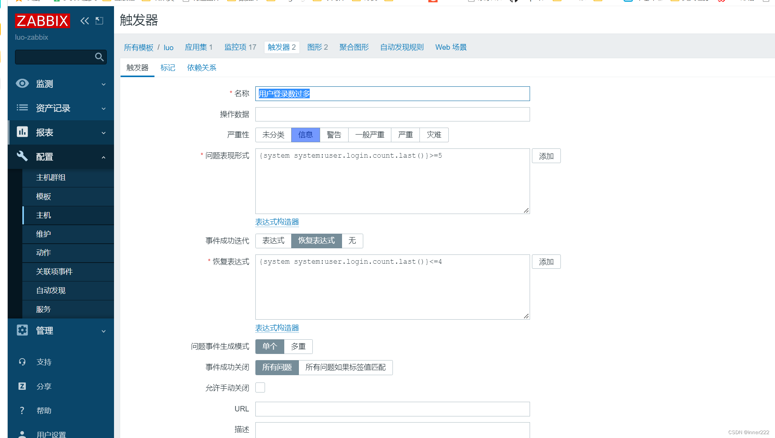Click the sidebar search magnifier icon
The width and height of the screenshot is (775, 438).
pyautogui.click(x=99, y=57)
